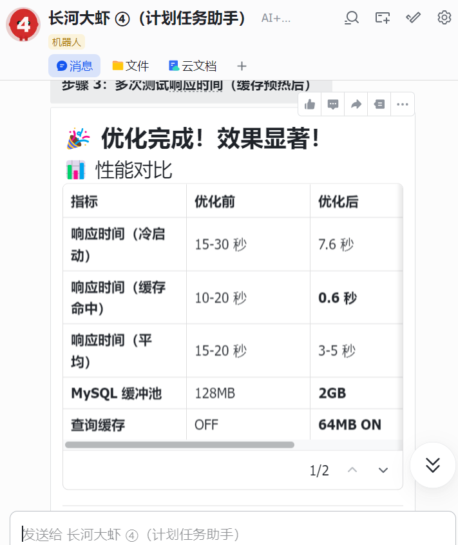
Task: Focus the message input 发送给 长河大虾
Action: pos(233,534)
